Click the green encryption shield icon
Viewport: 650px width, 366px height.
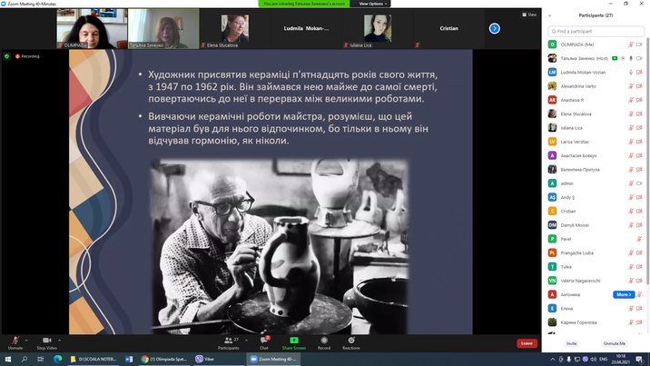[7, 55]
